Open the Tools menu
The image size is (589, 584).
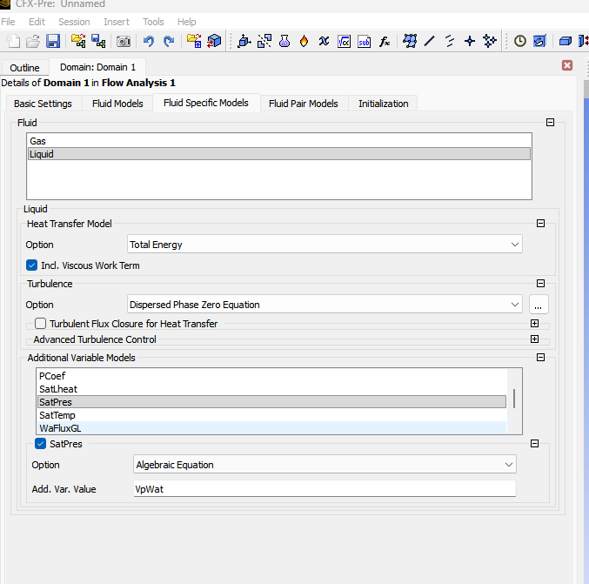(153, 22)
